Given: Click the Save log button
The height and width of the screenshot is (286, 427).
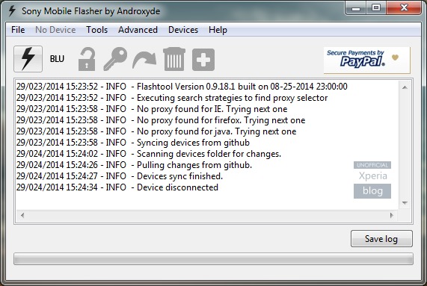Looking at the screenshot, I should 381,239.
